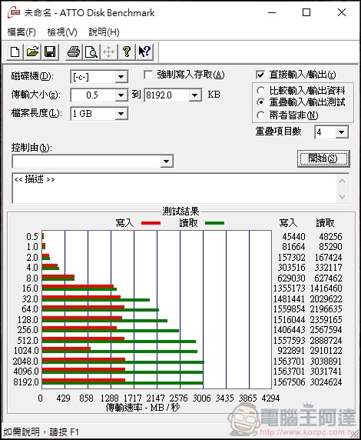
Task: Click the yellow question mark Help icon
Action: pos(127,52)
